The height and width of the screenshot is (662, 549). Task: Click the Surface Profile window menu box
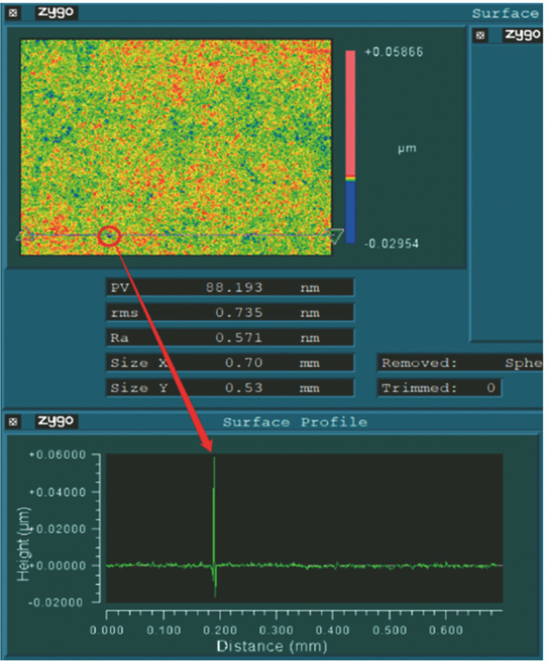point(13,422)
